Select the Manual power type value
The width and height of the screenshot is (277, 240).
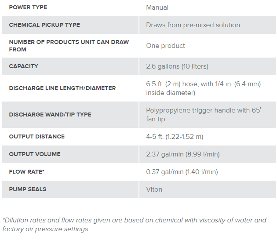pyautogui.click(x=157, y=7)
